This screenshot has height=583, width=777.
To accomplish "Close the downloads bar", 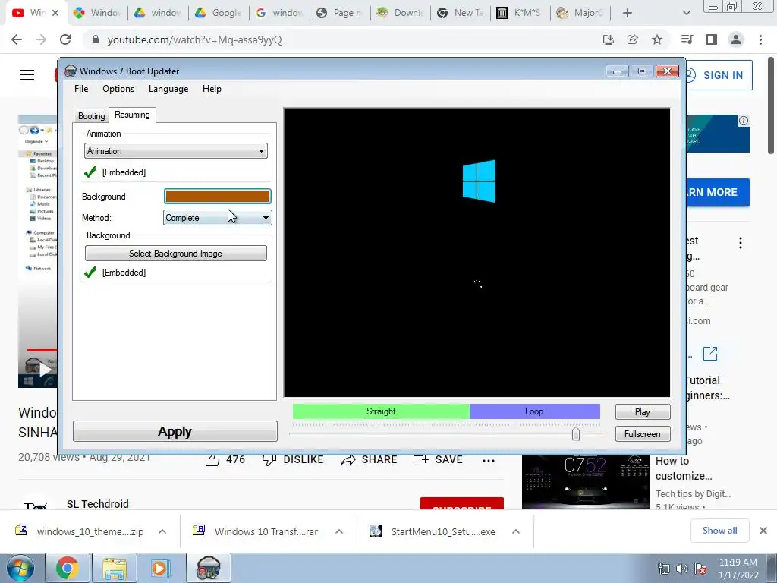I will point(763,531).
